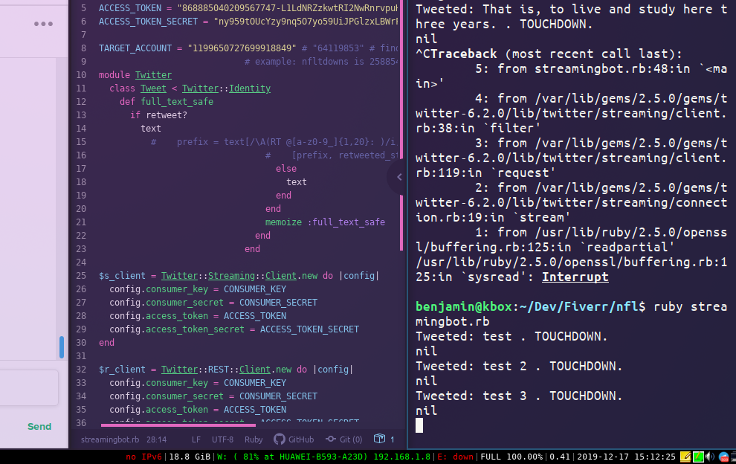Focus the chat message input box
The width and height of the screenshot is (736, 464).
(x=28, y=388)
